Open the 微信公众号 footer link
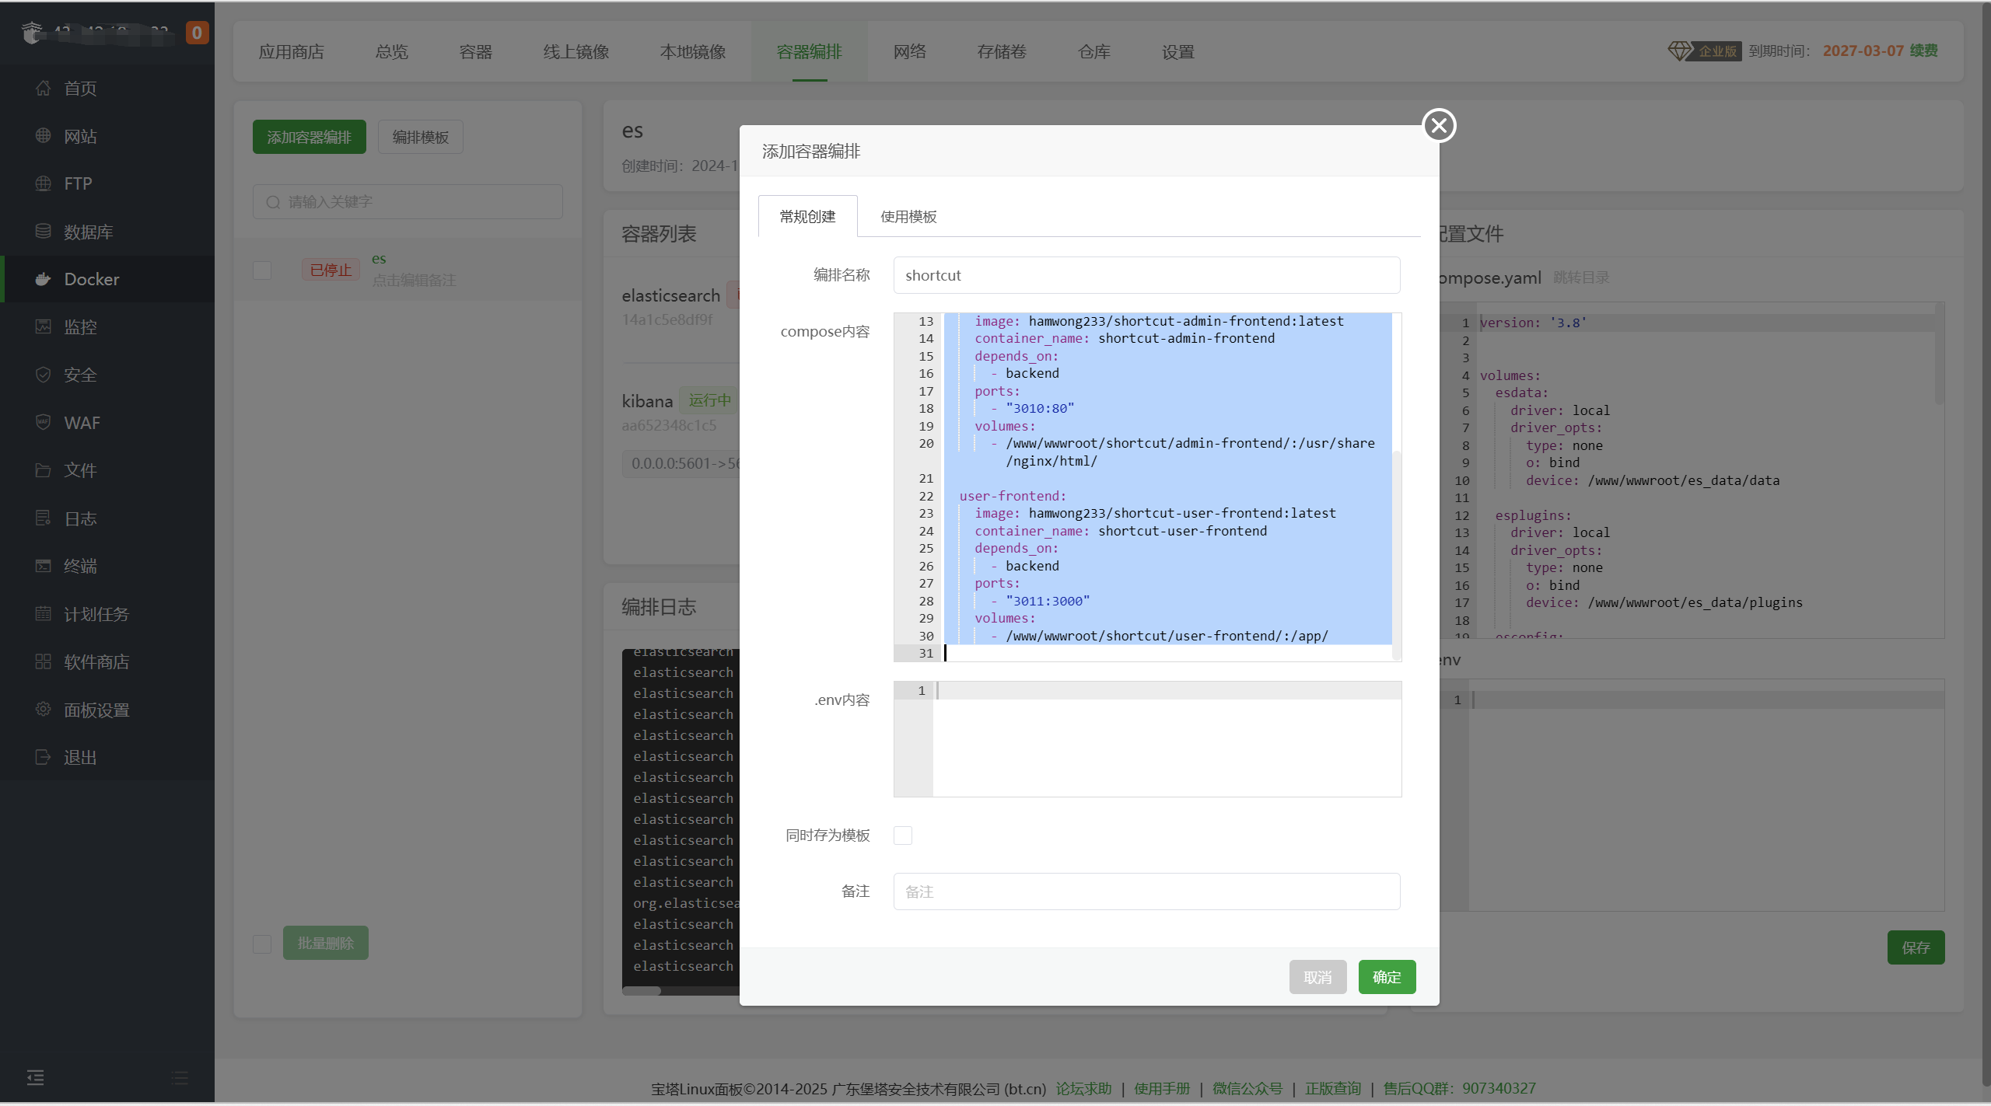 1247,1088
